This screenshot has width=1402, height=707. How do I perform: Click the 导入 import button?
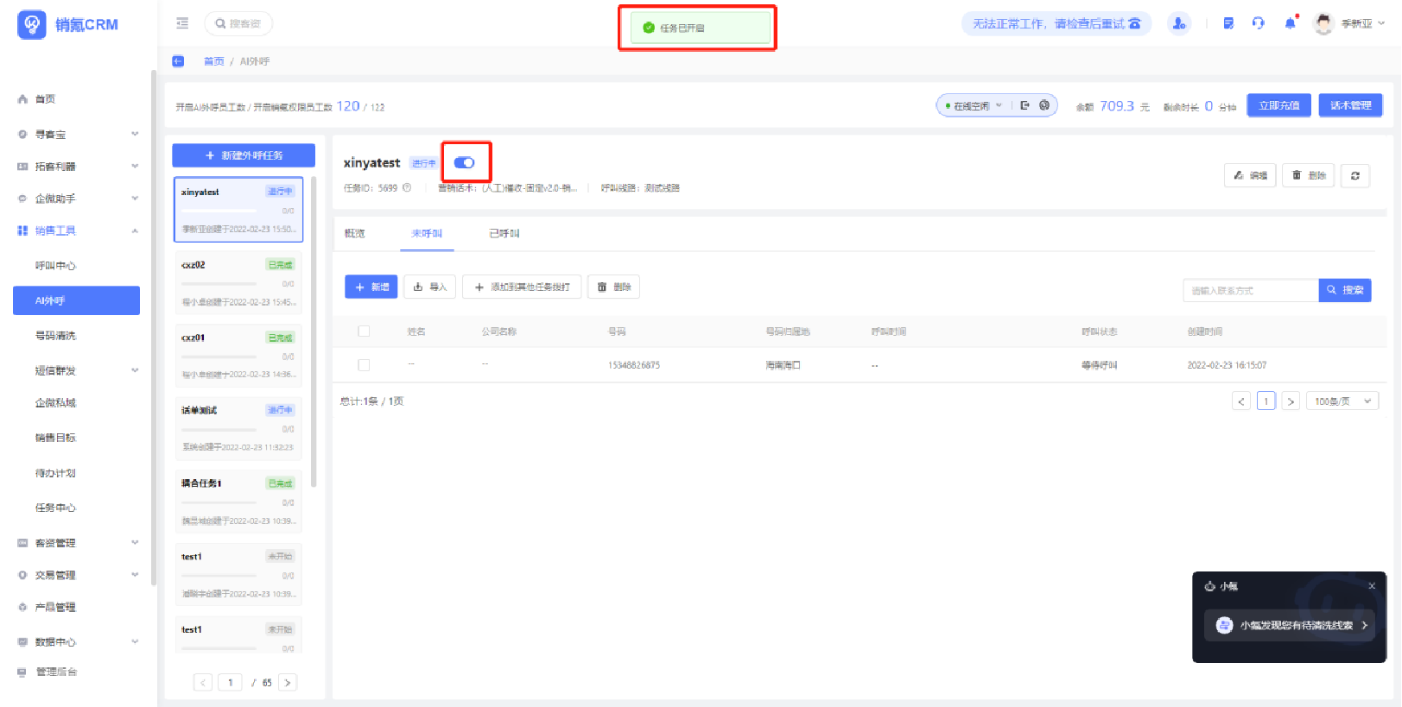click(x=429, y=287)
